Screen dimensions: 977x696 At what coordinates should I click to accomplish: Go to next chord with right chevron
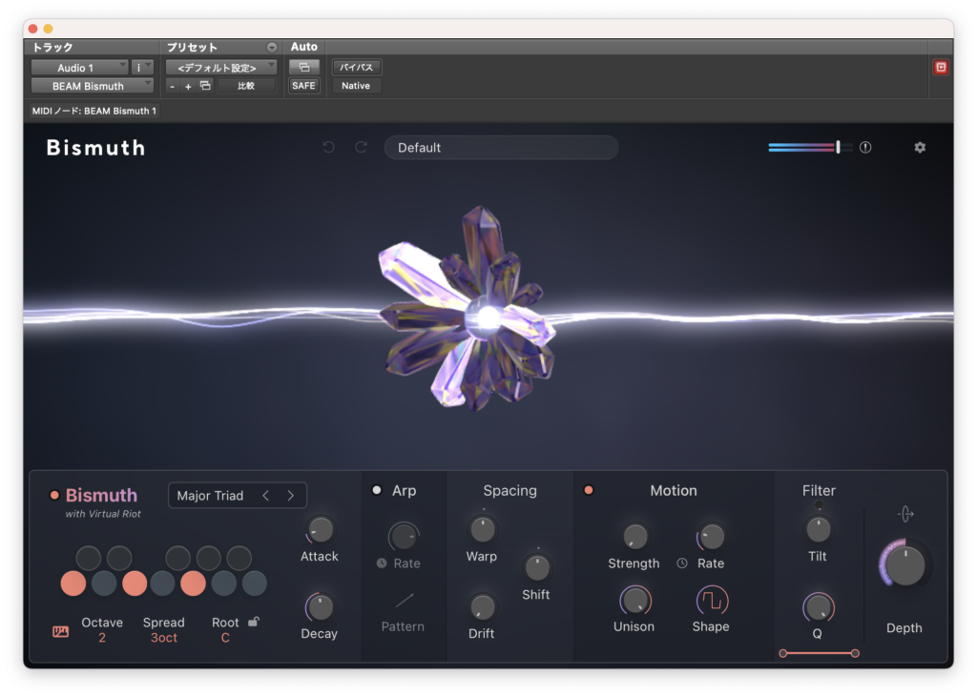tap(290, 496)
